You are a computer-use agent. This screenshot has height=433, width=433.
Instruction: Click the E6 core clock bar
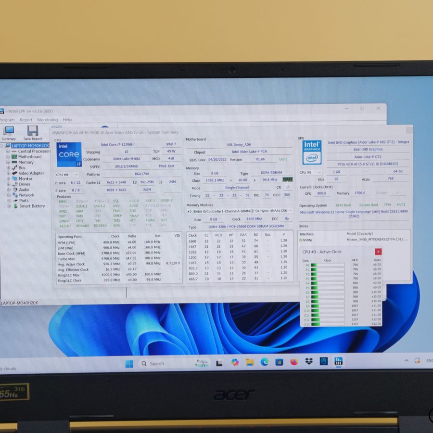click(328, 293)
